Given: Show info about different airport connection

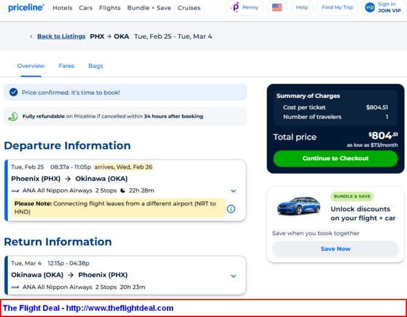Looking at the screenshot, I should (x=231, y=209).
